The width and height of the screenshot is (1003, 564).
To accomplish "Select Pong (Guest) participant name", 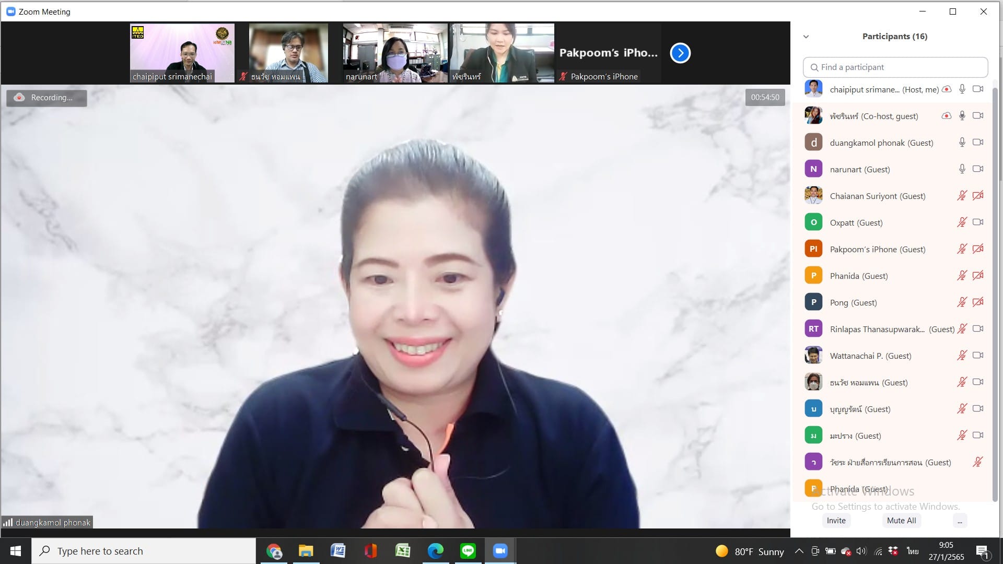I will tap(853, 302).
